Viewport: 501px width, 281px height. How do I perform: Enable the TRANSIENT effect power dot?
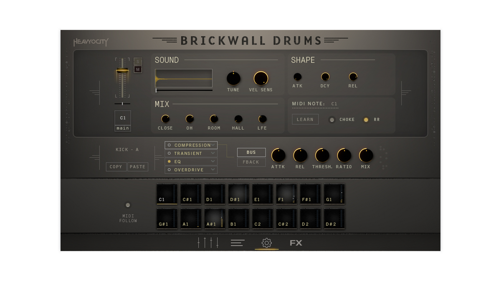pos(169,154)
